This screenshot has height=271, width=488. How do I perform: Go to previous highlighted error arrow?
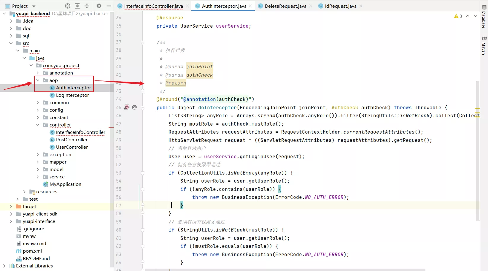coord(468,16)
